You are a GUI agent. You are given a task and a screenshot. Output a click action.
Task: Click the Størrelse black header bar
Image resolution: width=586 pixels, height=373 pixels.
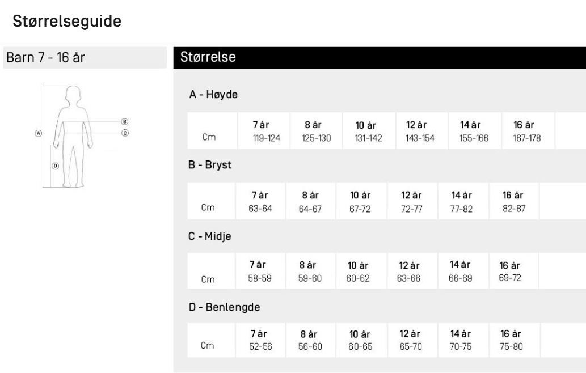click(380, 57)
